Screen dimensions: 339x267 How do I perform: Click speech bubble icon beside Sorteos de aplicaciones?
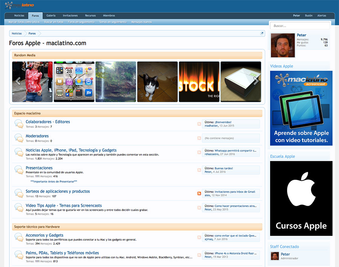19,193
